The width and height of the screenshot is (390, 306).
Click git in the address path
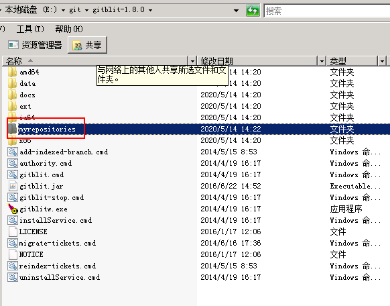click(x=75, y=10)
